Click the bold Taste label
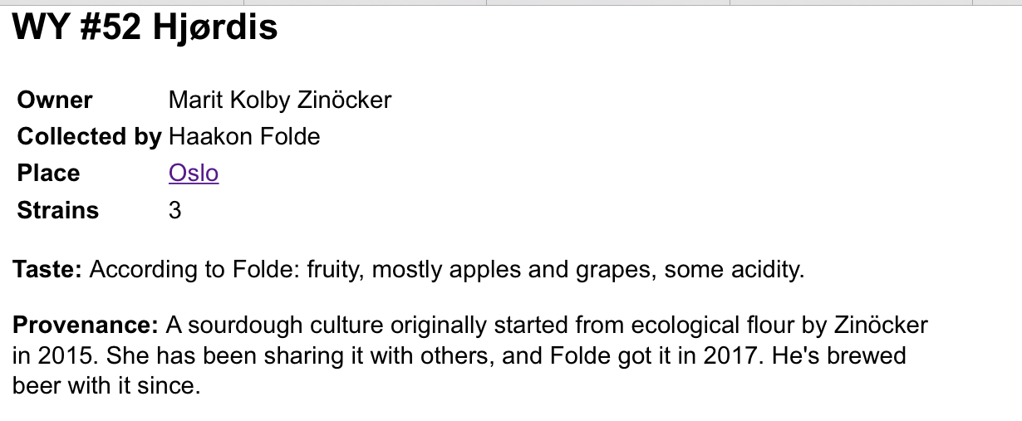 (x=47, y=270)
